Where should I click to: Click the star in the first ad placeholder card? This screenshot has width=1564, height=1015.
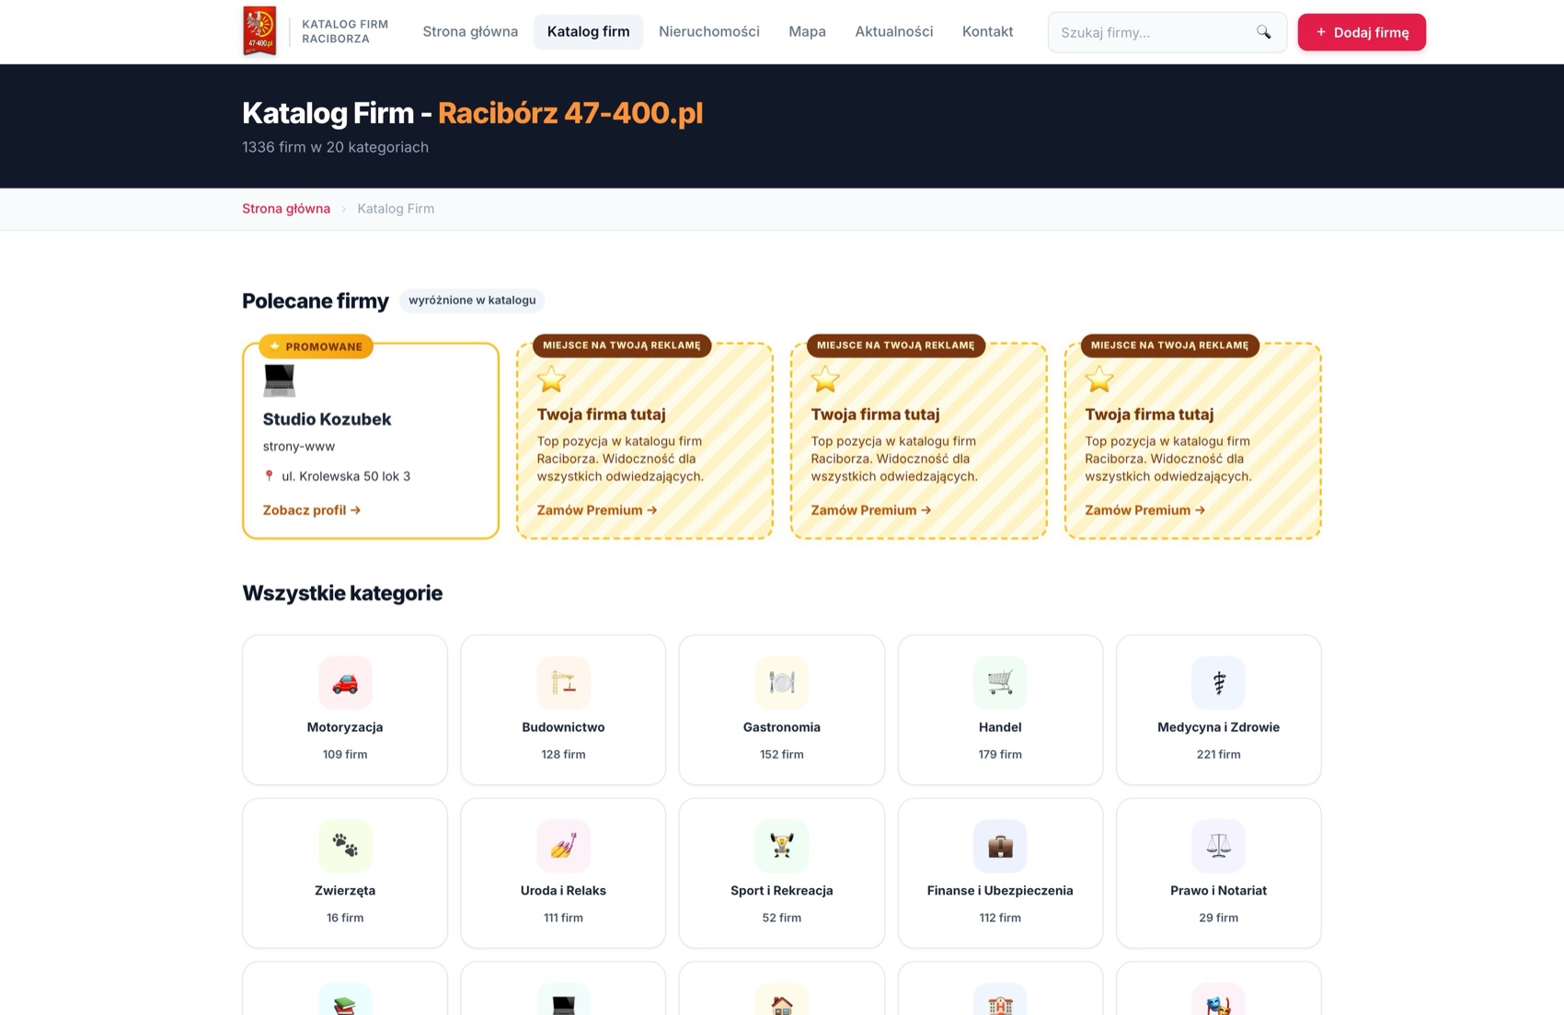click(x=551, y=379)
